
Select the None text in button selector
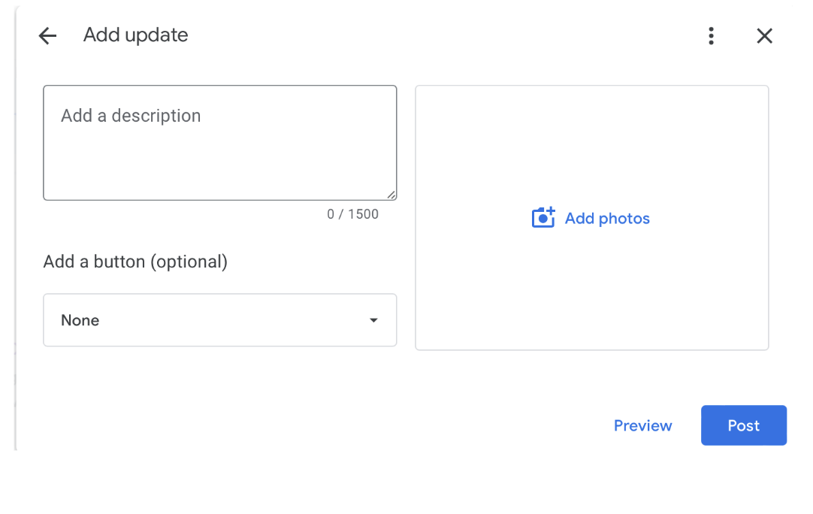point(80,320)
